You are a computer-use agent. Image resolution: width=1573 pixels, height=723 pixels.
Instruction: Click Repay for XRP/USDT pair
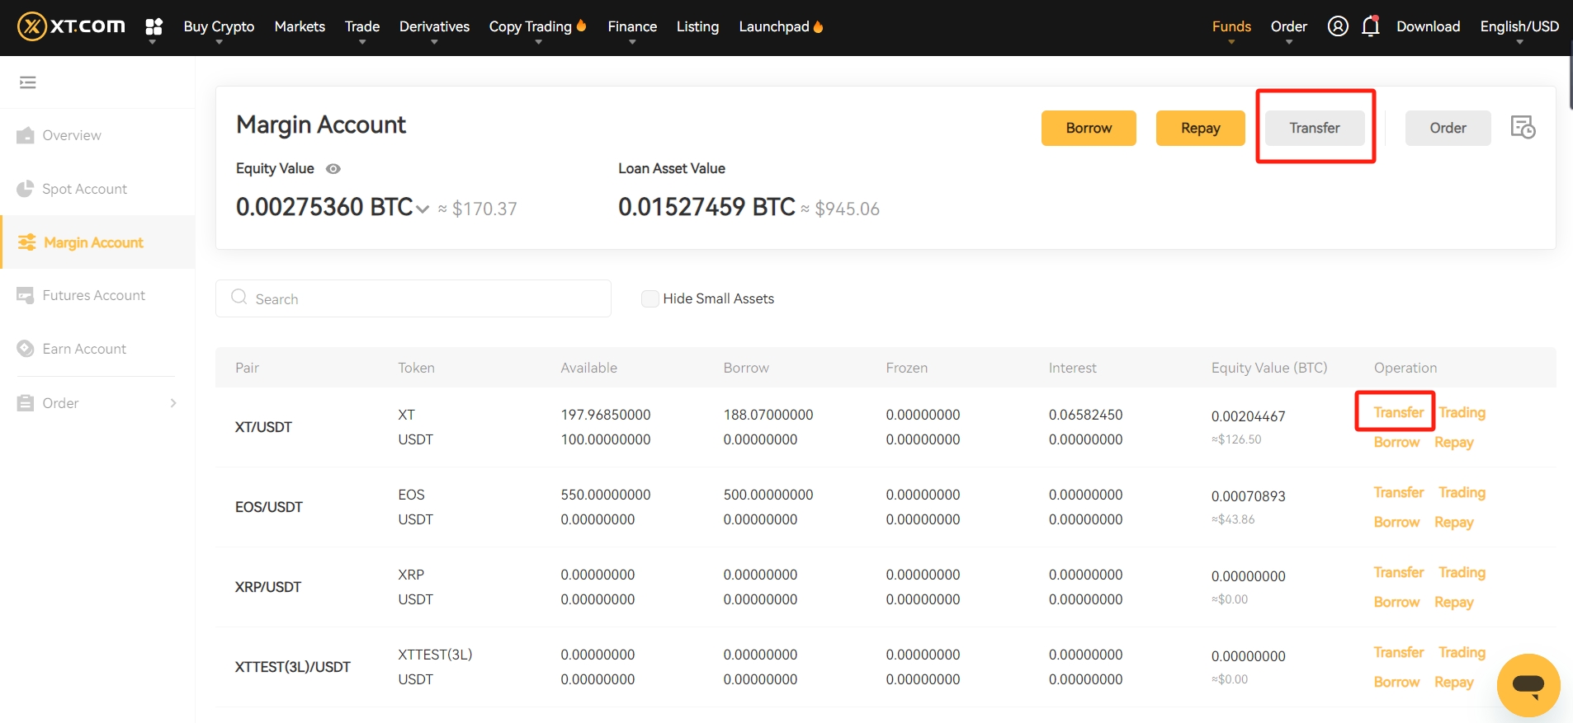point(1453,602)
